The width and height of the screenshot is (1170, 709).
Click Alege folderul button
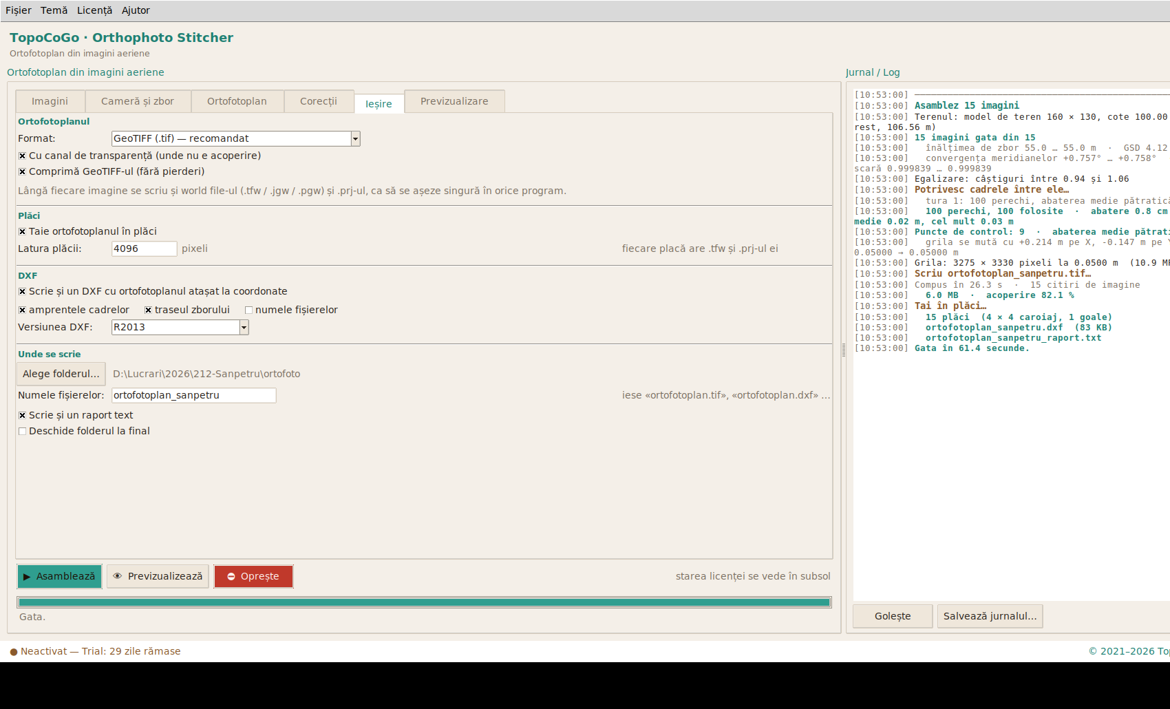tap(61, 374)
